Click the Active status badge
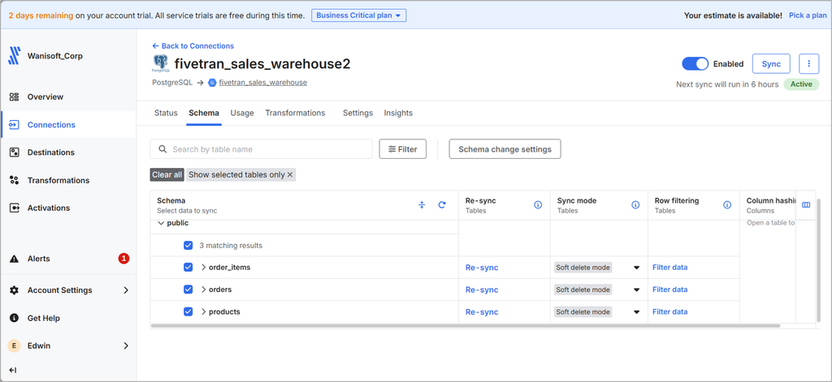 pyautogui.click(x=801, y=84)
